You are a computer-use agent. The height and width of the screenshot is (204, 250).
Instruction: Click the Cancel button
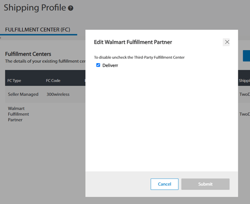(x=165, y=184)
